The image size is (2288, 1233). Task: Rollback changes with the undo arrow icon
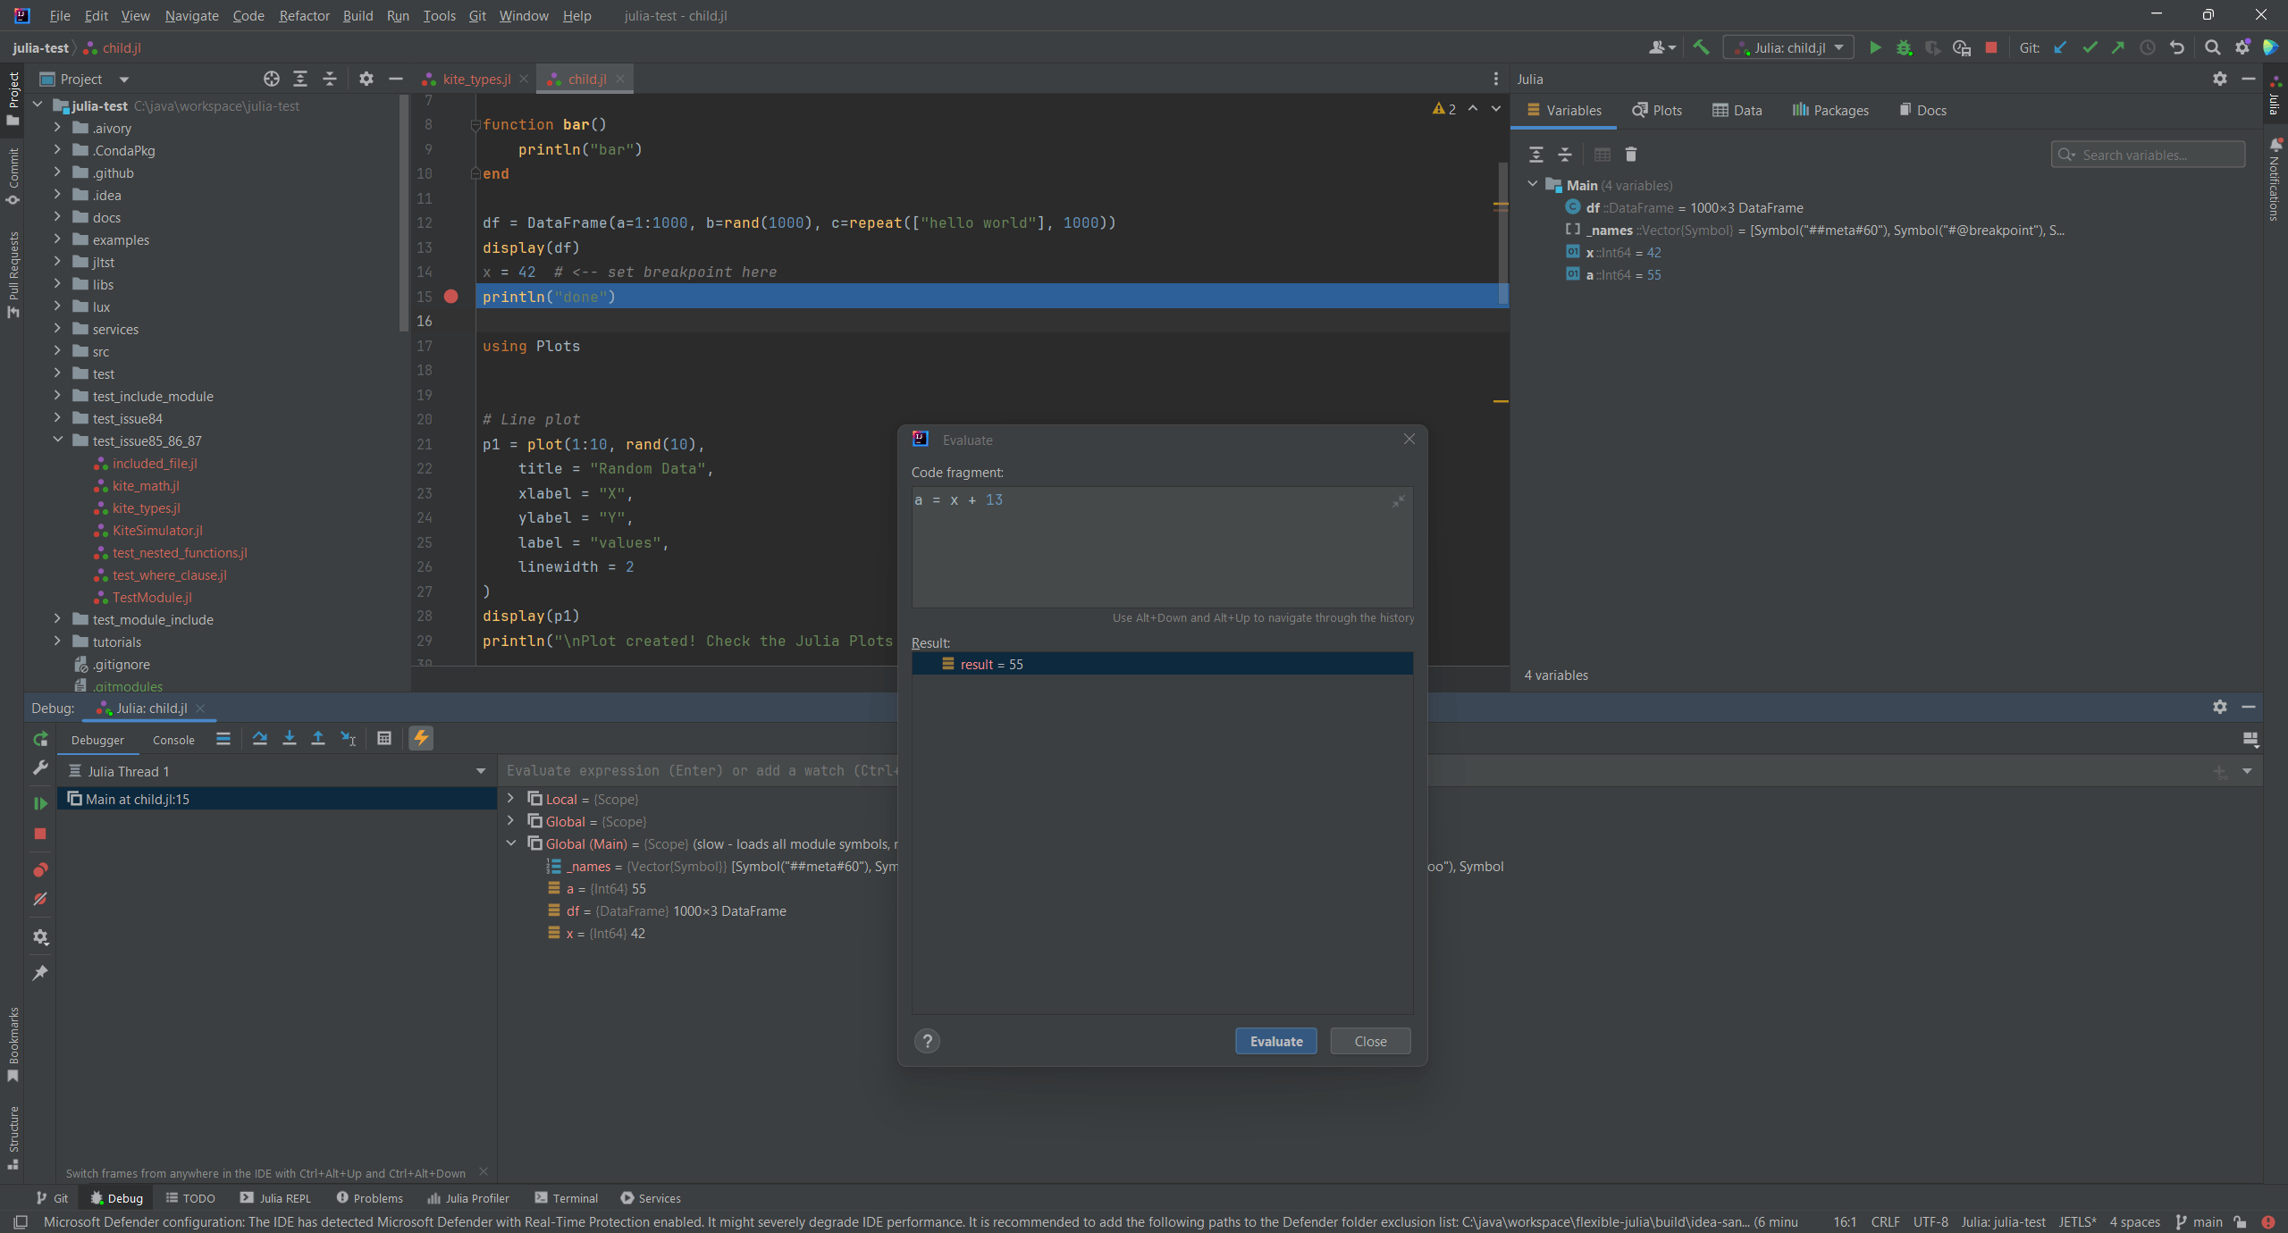tap(2176, 47)
